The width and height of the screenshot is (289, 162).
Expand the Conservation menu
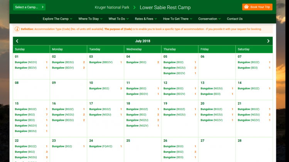pos(209,19)
